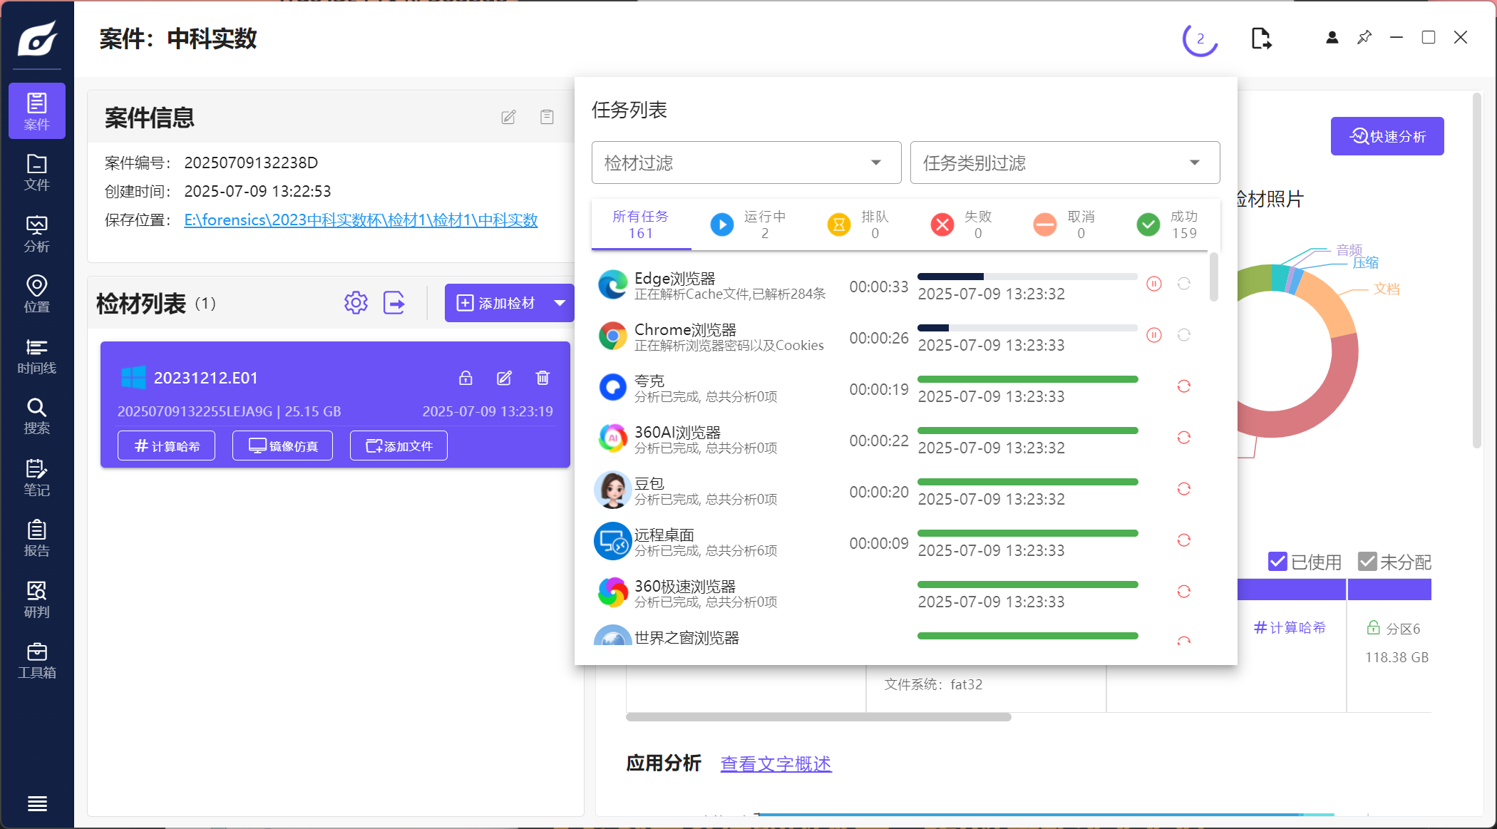Expand the 添加检材 dropdown arrow

560,303
